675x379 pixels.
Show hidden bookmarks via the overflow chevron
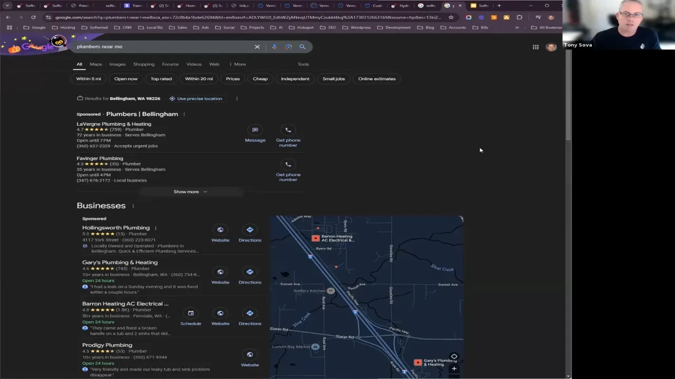click(x=517, y=27)
